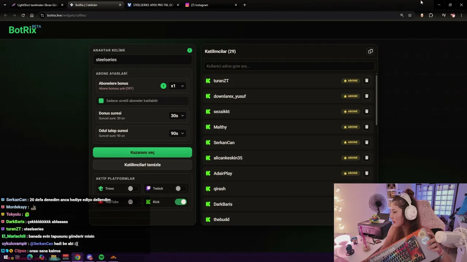Click the Katilimcilari temizle button
Screen dimensions: 467x262
(x=142, y=165)
